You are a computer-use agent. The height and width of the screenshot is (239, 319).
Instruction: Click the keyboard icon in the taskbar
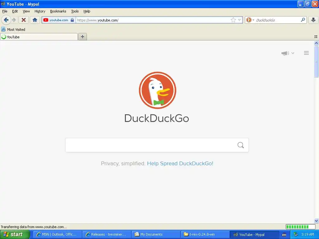(284, 235)
